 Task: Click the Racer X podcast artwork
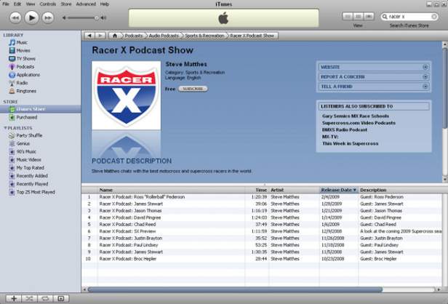pyautogui.click(x=127, y=95)
